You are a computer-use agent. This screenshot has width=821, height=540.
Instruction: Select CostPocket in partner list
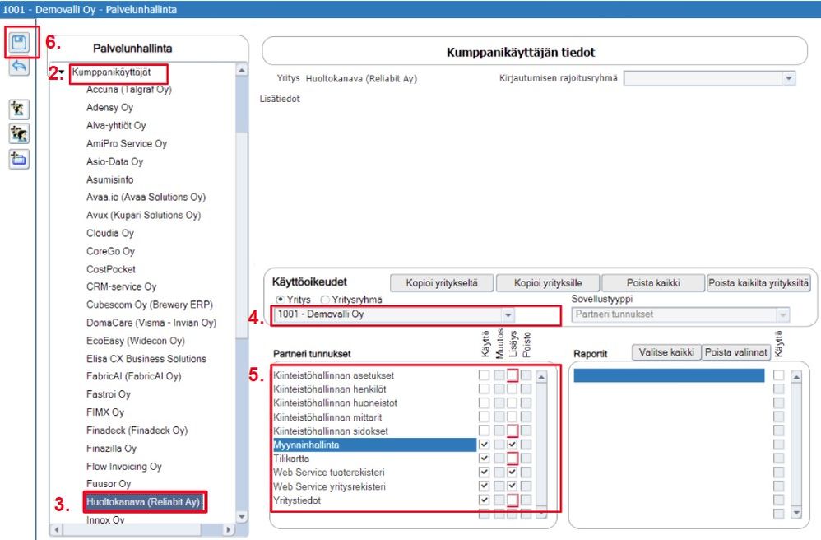point(110,269)
